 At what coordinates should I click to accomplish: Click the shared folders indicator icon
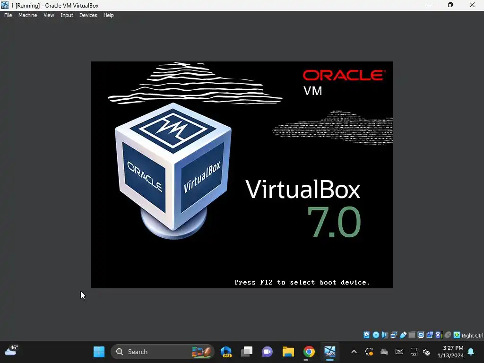(412, 335)
